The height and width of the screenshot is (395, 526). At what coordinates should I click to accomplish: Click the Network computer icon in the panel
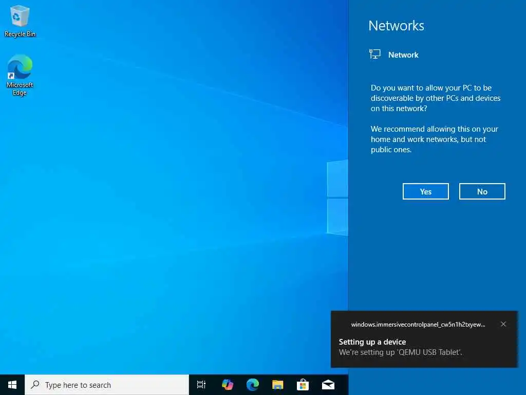(374, 54)
